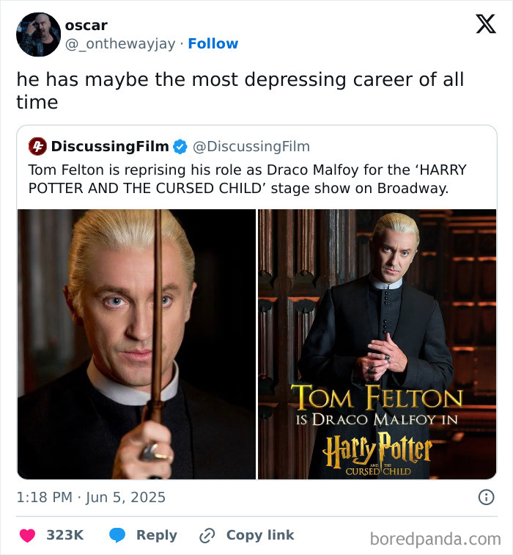Click the DiscussingFilm verified badge
The height and width of the screenshot is (555, 513).
click(180, 146)
